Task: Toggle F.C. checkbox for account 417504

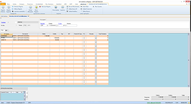Action: pyautogui.click(x=84, y=38)
